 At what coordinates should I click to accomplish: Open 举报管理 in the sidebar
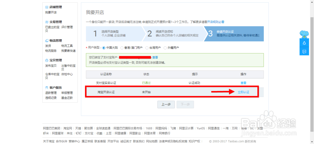pyautogui.click(x=67, y=93)
